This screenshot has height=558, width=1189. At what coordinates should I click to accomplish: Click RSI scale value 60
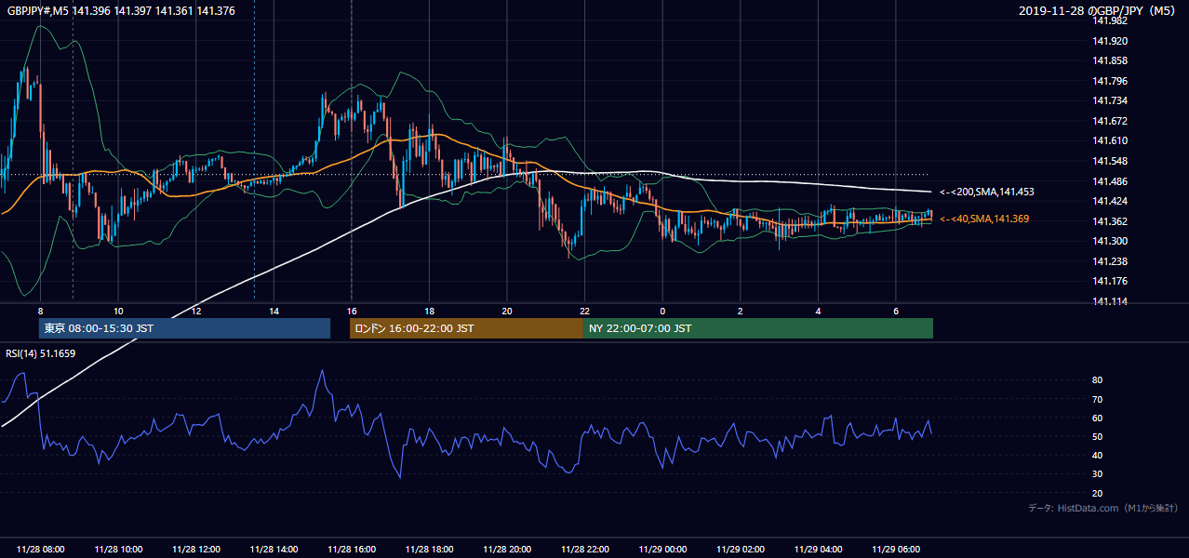1098,418
